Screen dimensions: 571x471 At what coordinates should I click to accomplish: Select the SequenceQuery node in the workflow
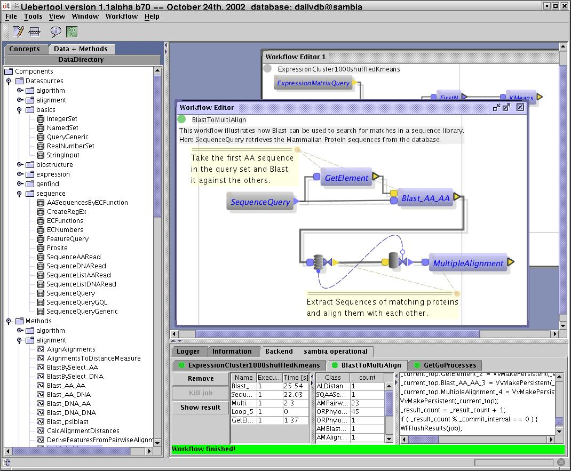pyautogui.click(x=260, y=202)
